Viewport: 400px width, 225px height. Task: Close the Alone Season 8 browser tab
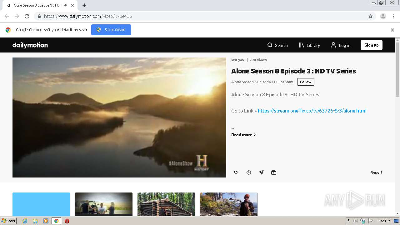pyautogui.click(x=72, y=5)
